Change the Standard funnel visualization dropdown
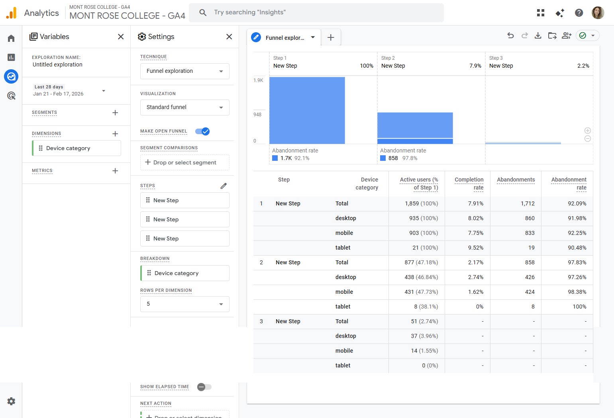 (x=184, y=107)
